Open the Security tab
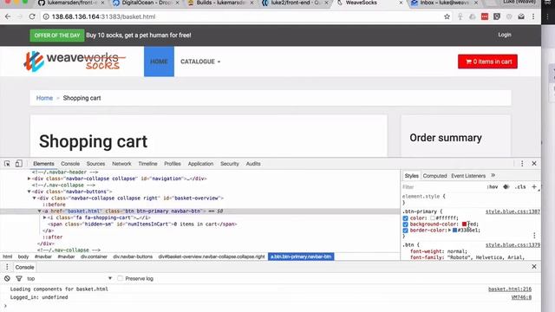Image resolution: width=555 pixels, height=312 pixels. pos(229,164)
